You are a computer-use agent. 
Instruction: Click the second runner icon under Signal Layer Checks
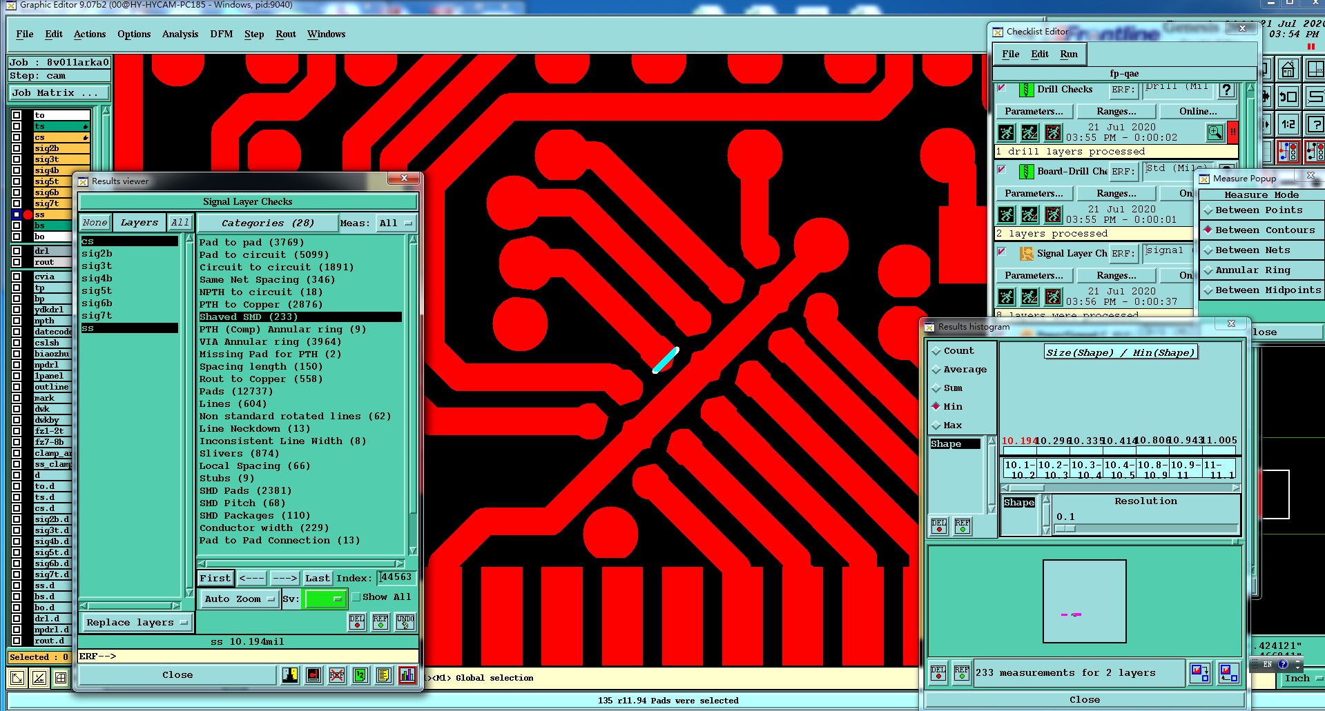[x=1029, y=297]
